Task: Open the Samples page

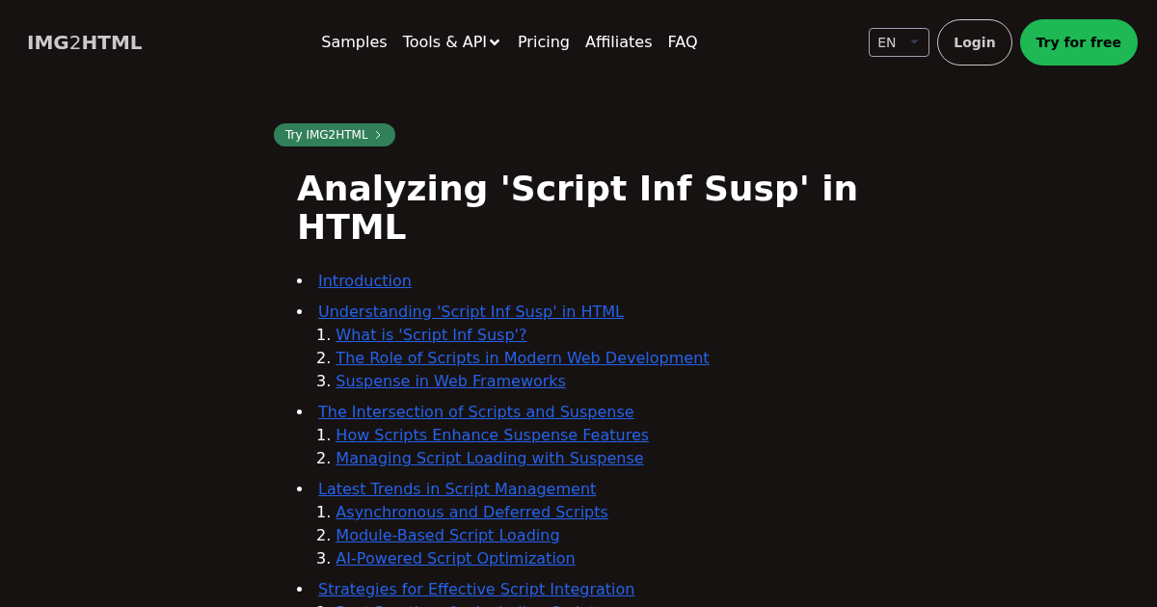Action: [354, 42]
